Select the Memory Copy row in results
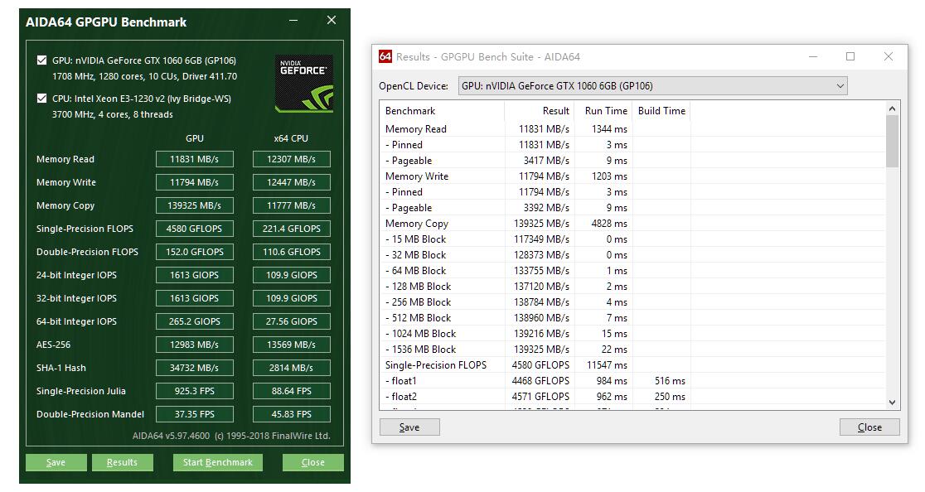925x492 pixels. 417,224
